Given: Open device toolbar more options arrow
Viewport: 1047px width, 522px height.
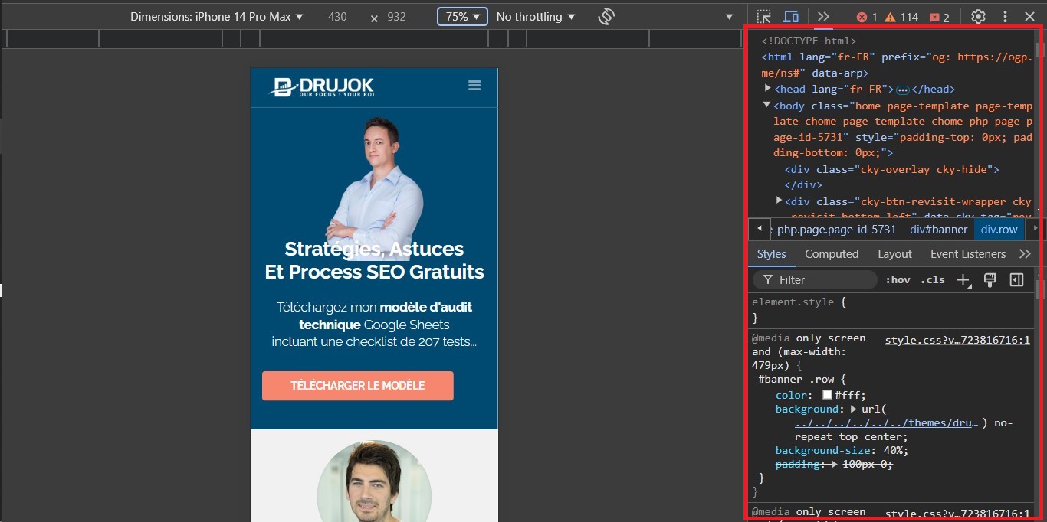Looking at the screenshot, I should coord(730,17).
